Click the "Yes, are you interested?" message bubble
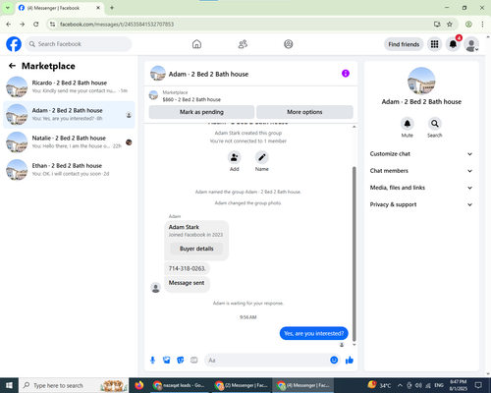Screen dimensions: 491x393 pyautogui.click(x=314, y=333)
